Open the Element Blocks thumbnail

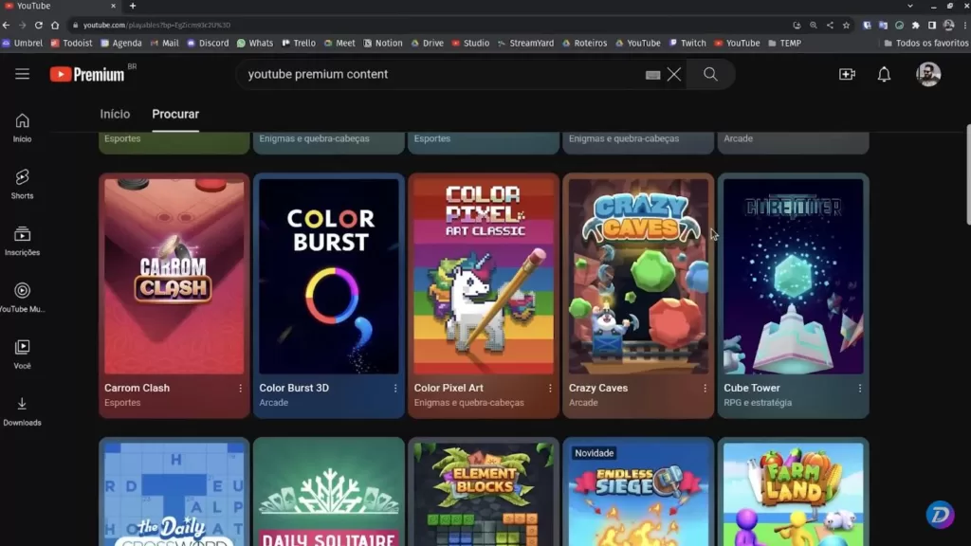(x=484, y=494)
